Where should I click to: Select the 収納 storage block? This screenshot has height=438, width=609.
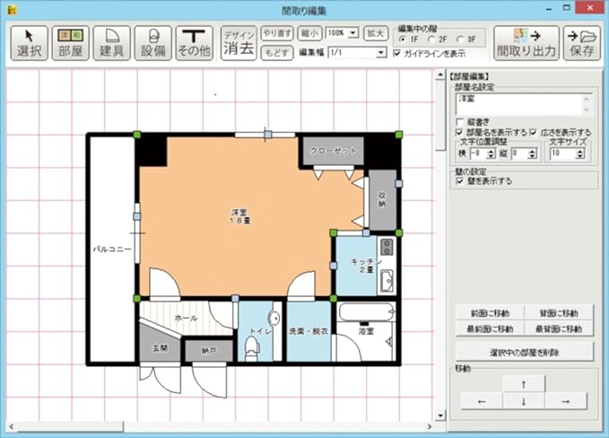(x=383, y=199)
